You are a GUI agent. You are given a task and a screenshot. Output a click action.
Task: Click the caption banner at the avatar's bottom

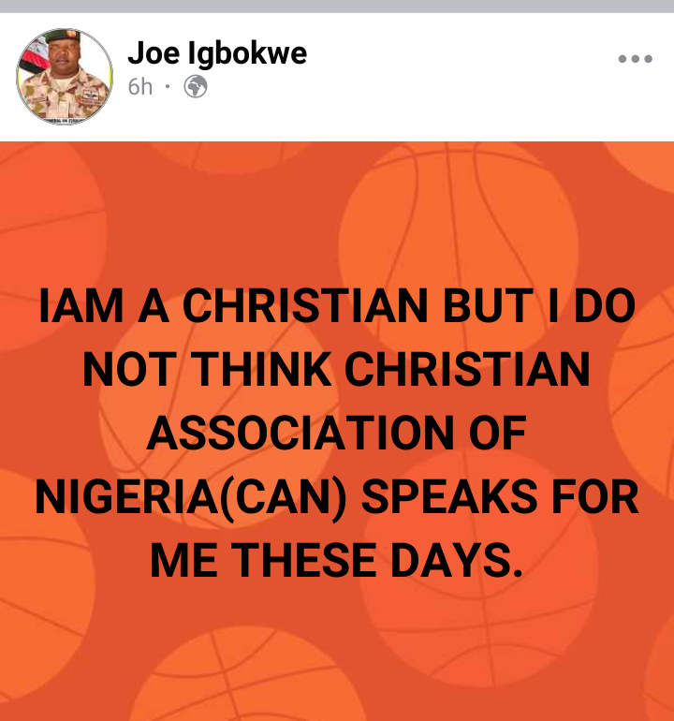[65, 121]
